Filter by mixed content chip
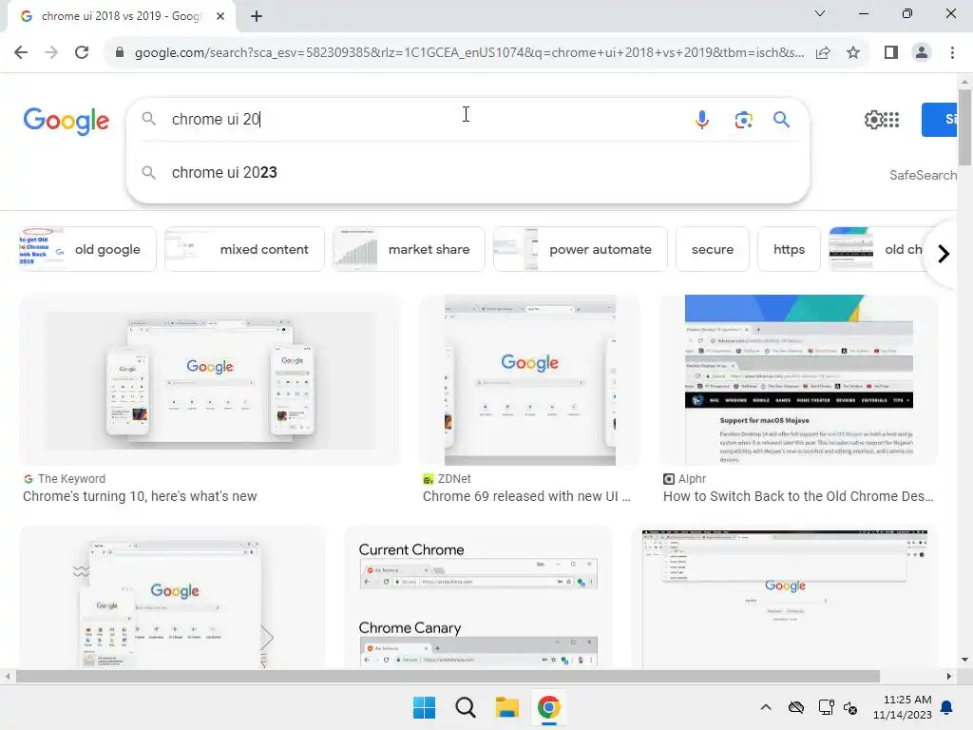Screen dimensions: 973x730 coord(244,249)
